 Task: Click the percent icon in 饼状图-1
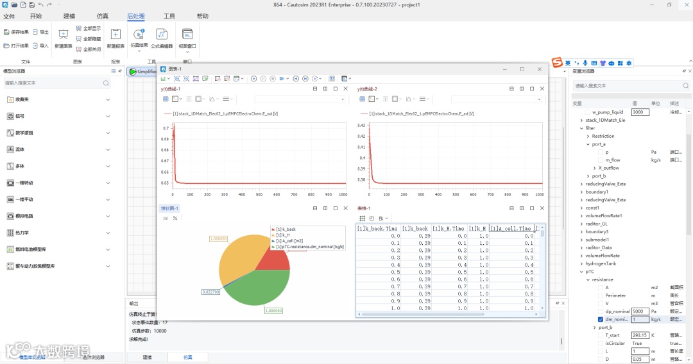point(175,219)
